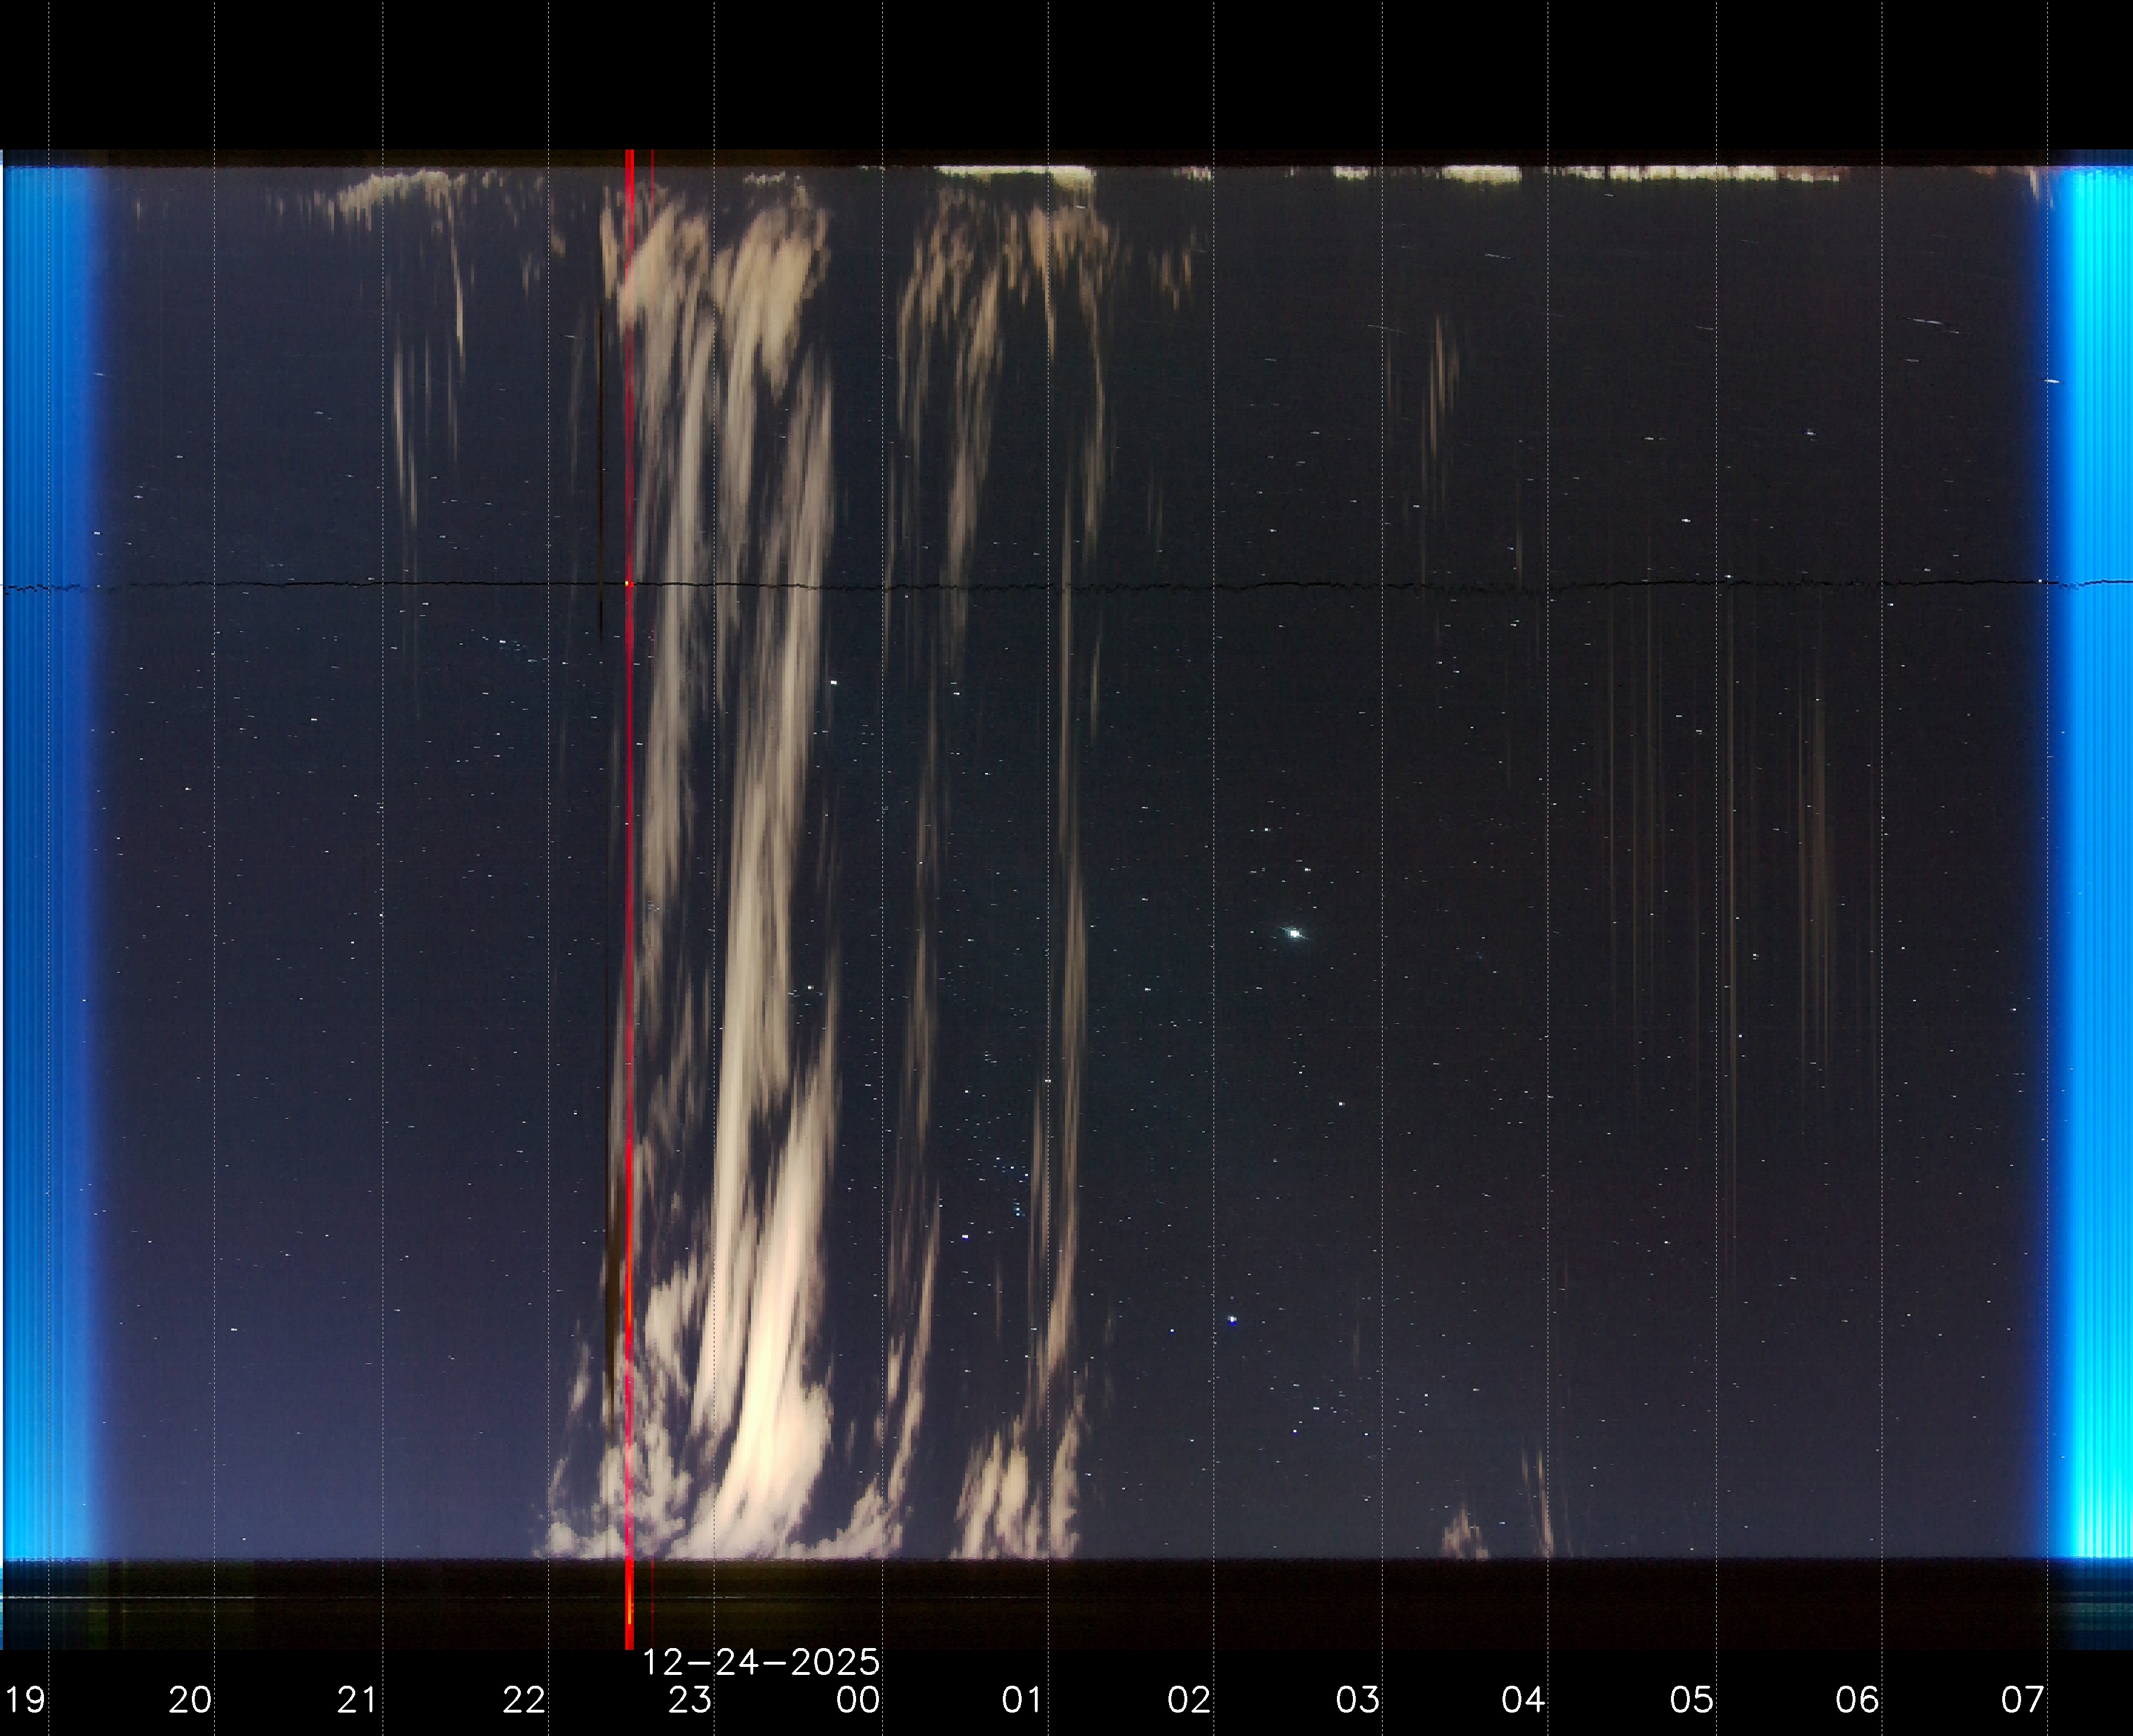Click the 22 hour label

click(524, 1699)
